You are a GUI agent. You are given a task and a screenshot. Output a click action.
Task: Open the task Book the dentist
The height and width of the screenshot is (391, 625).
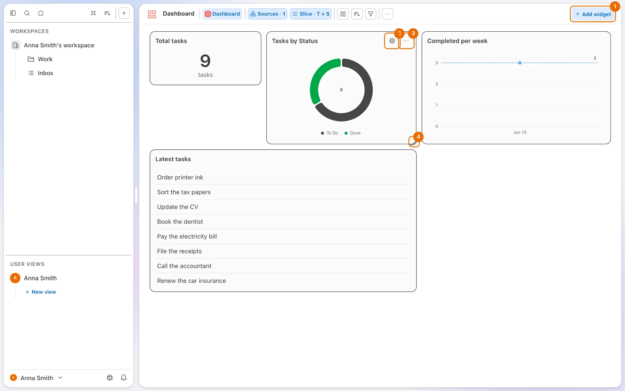[283, 222]
